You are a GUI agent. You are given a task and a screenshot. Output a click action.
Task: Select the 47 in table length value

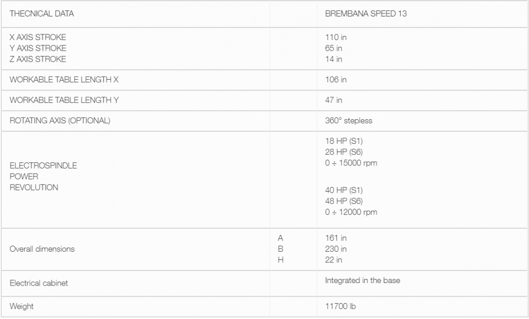coord(334,100)
